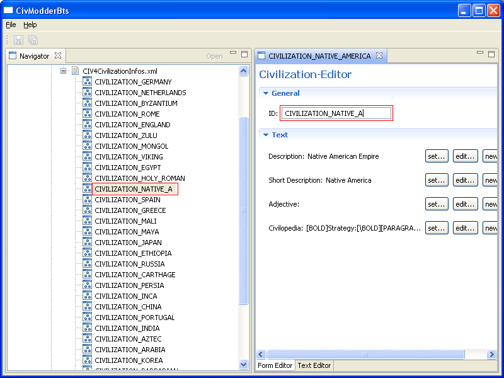The image size is (504, 378).
Task: Click the CIVILIZATION_HOLY_ROMAN node icon
Action: click(x=87, y=178)
